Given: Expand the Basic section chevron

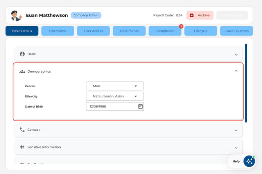Looking at the screenshot, I should [236, 55].
